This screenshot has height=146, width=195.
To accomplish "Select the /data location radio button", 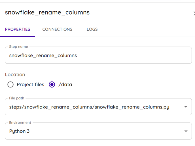I will (52, 85).
